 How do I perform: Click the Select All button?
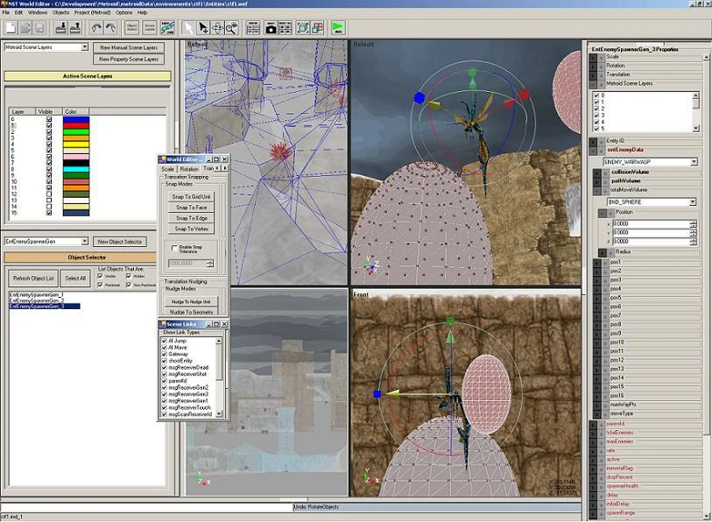click(75, 278)
